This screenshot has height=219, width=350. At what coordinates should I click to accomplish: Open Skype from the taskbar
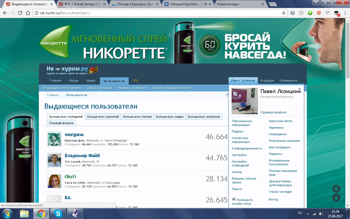58,214
